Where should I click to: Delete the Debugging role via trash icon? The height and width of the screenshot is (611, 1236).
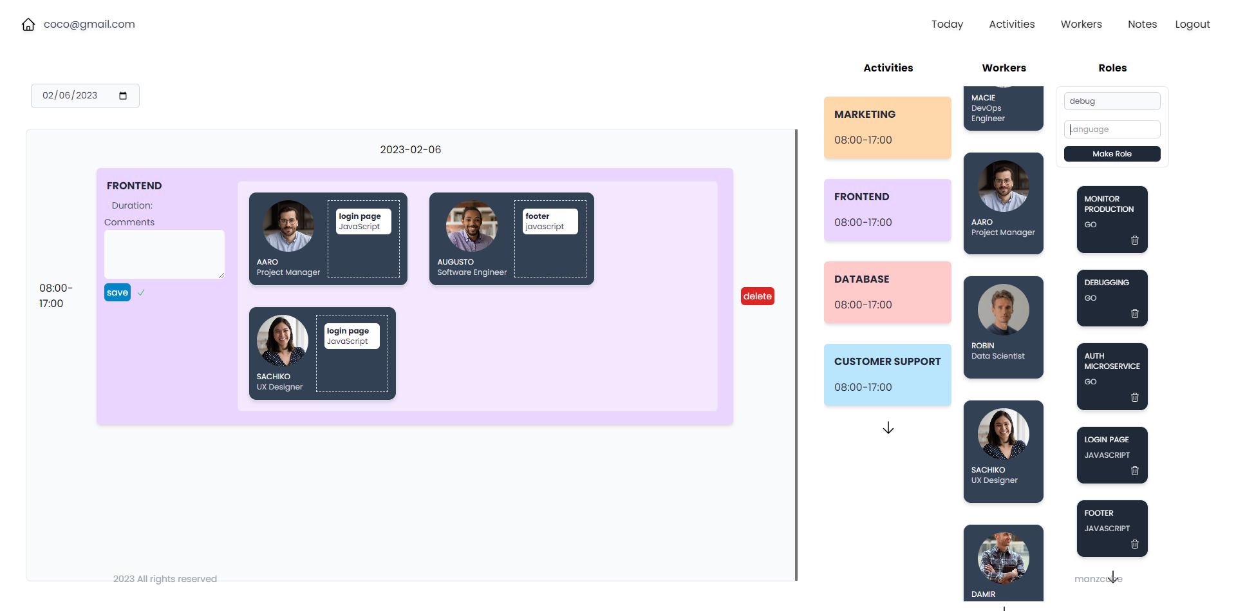(x=1135, y=314)
